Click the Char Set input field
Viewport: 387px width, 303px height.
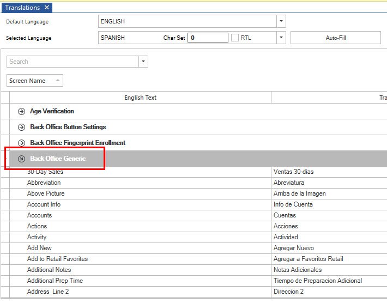(x=208, y=38)
